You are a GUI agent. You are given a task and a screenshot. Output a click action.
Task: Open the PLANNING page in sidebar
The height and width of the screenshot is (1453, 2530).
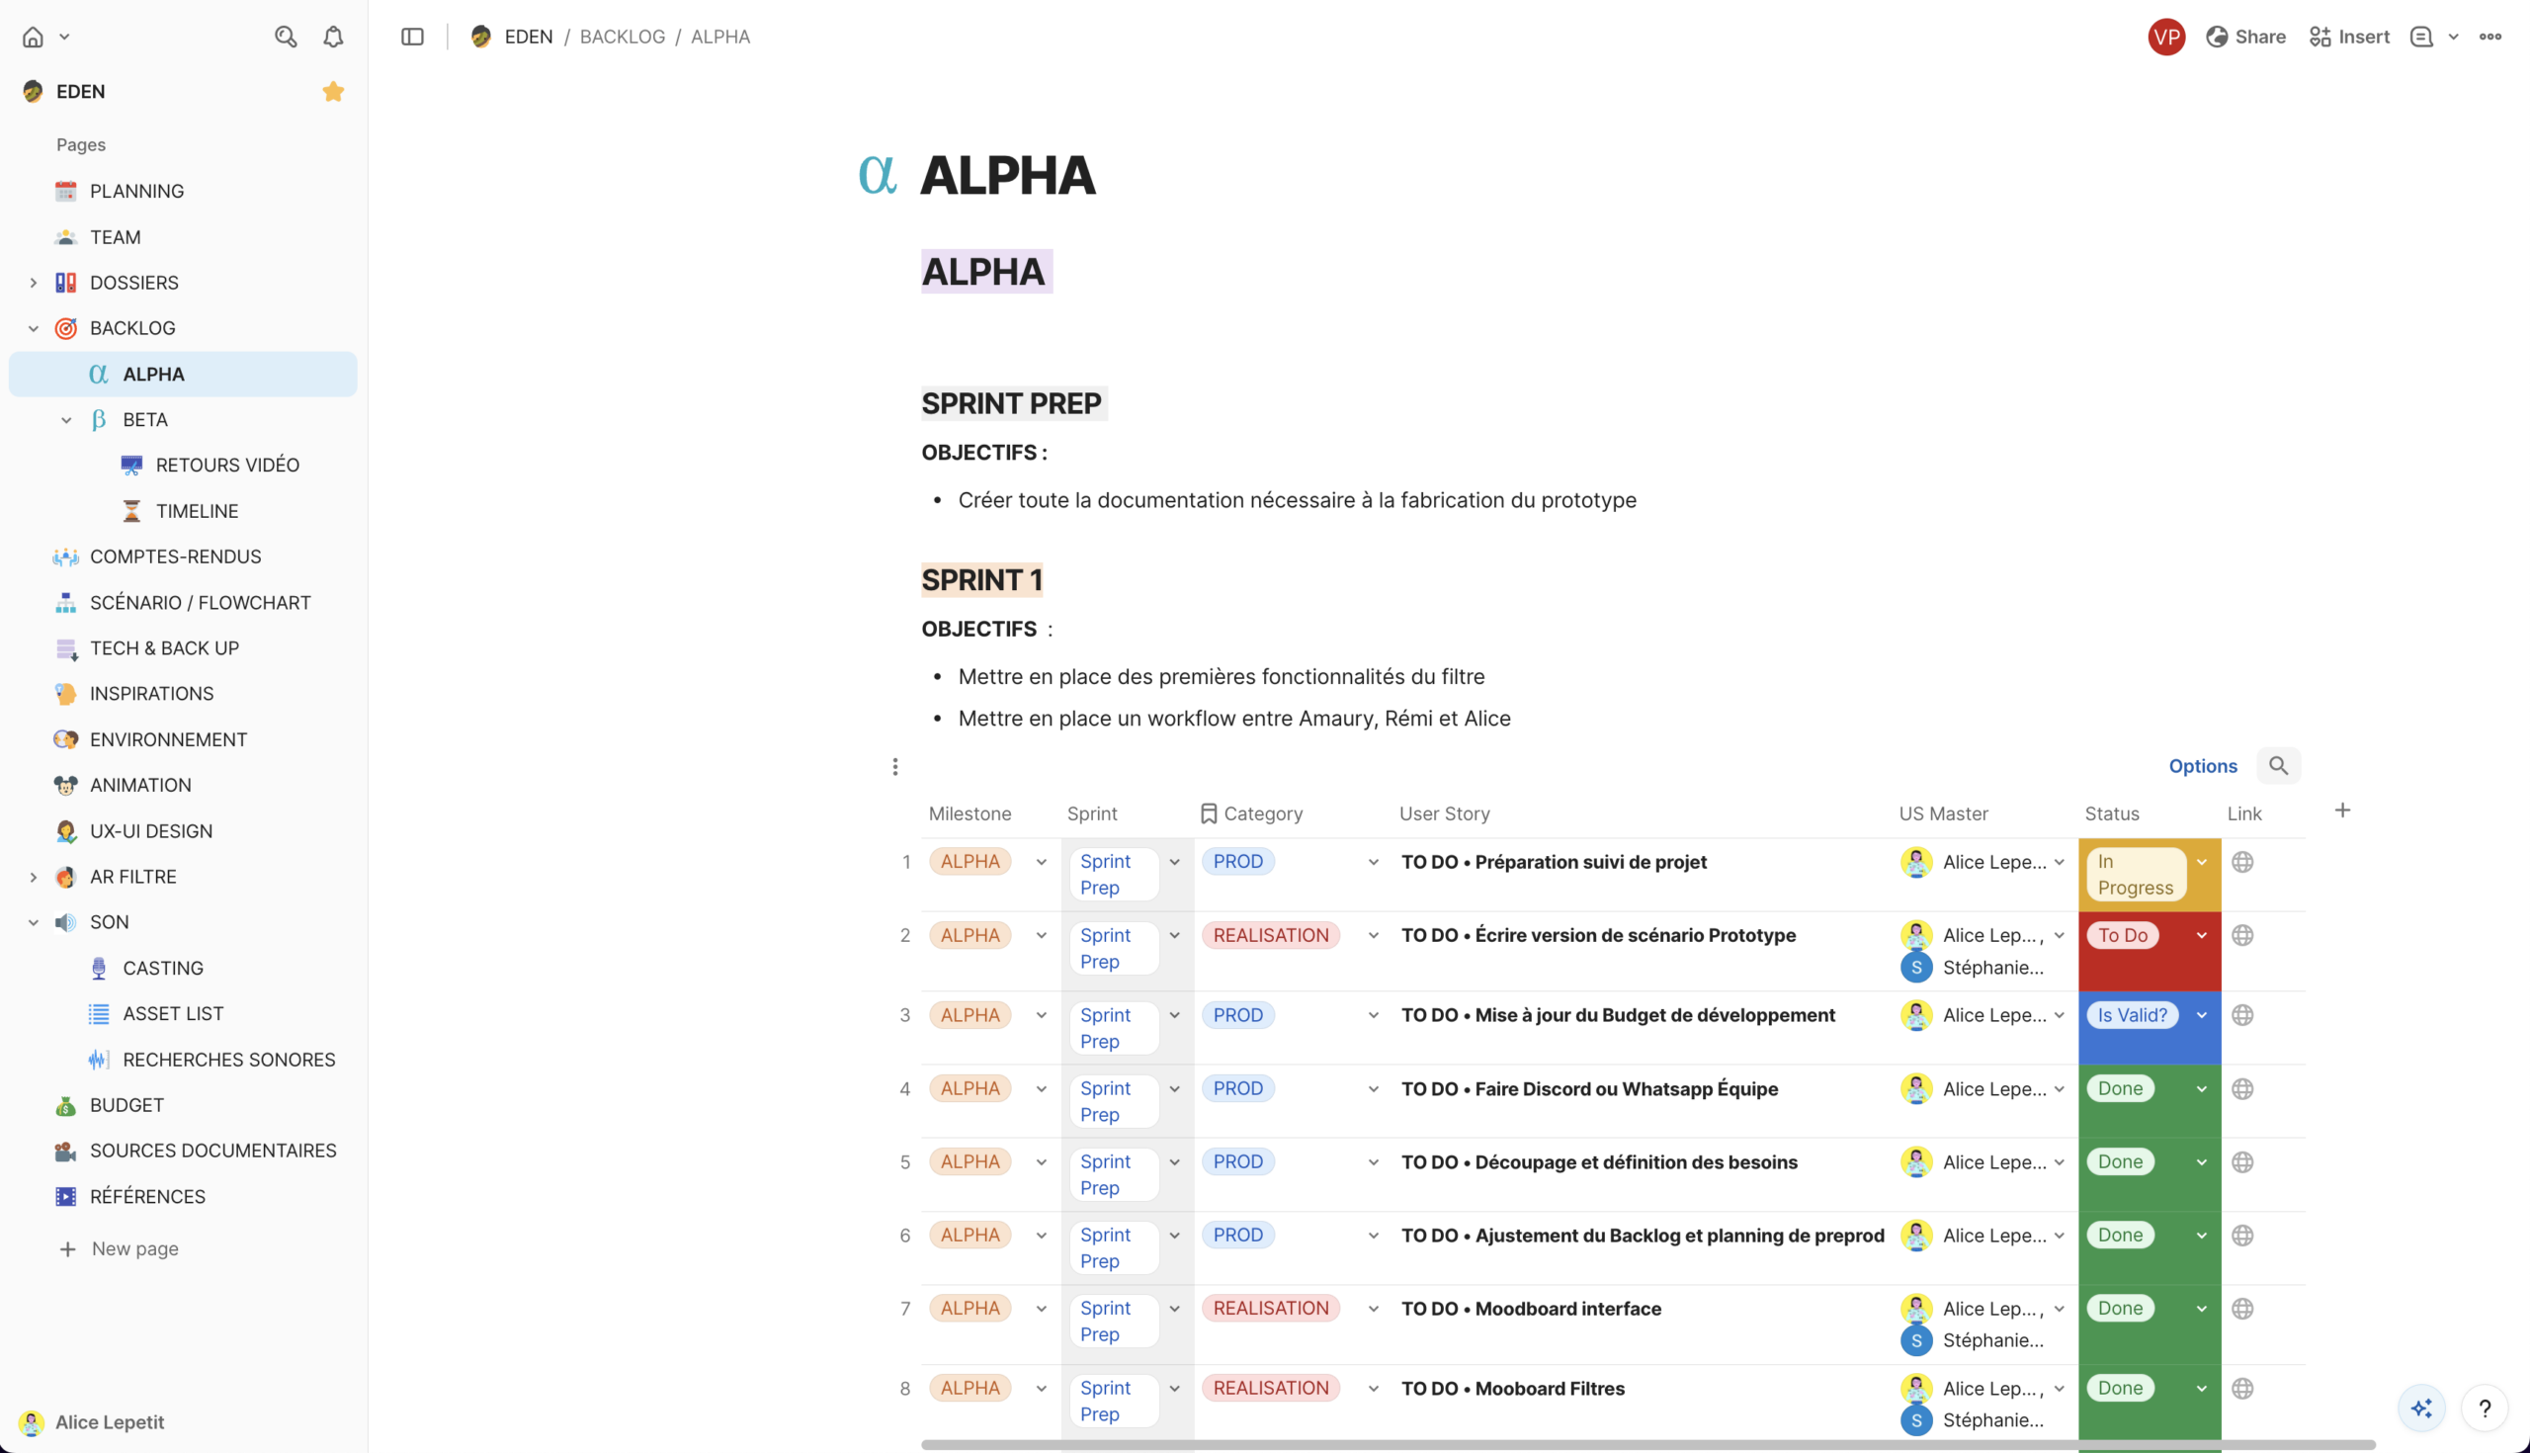[136, 191]
